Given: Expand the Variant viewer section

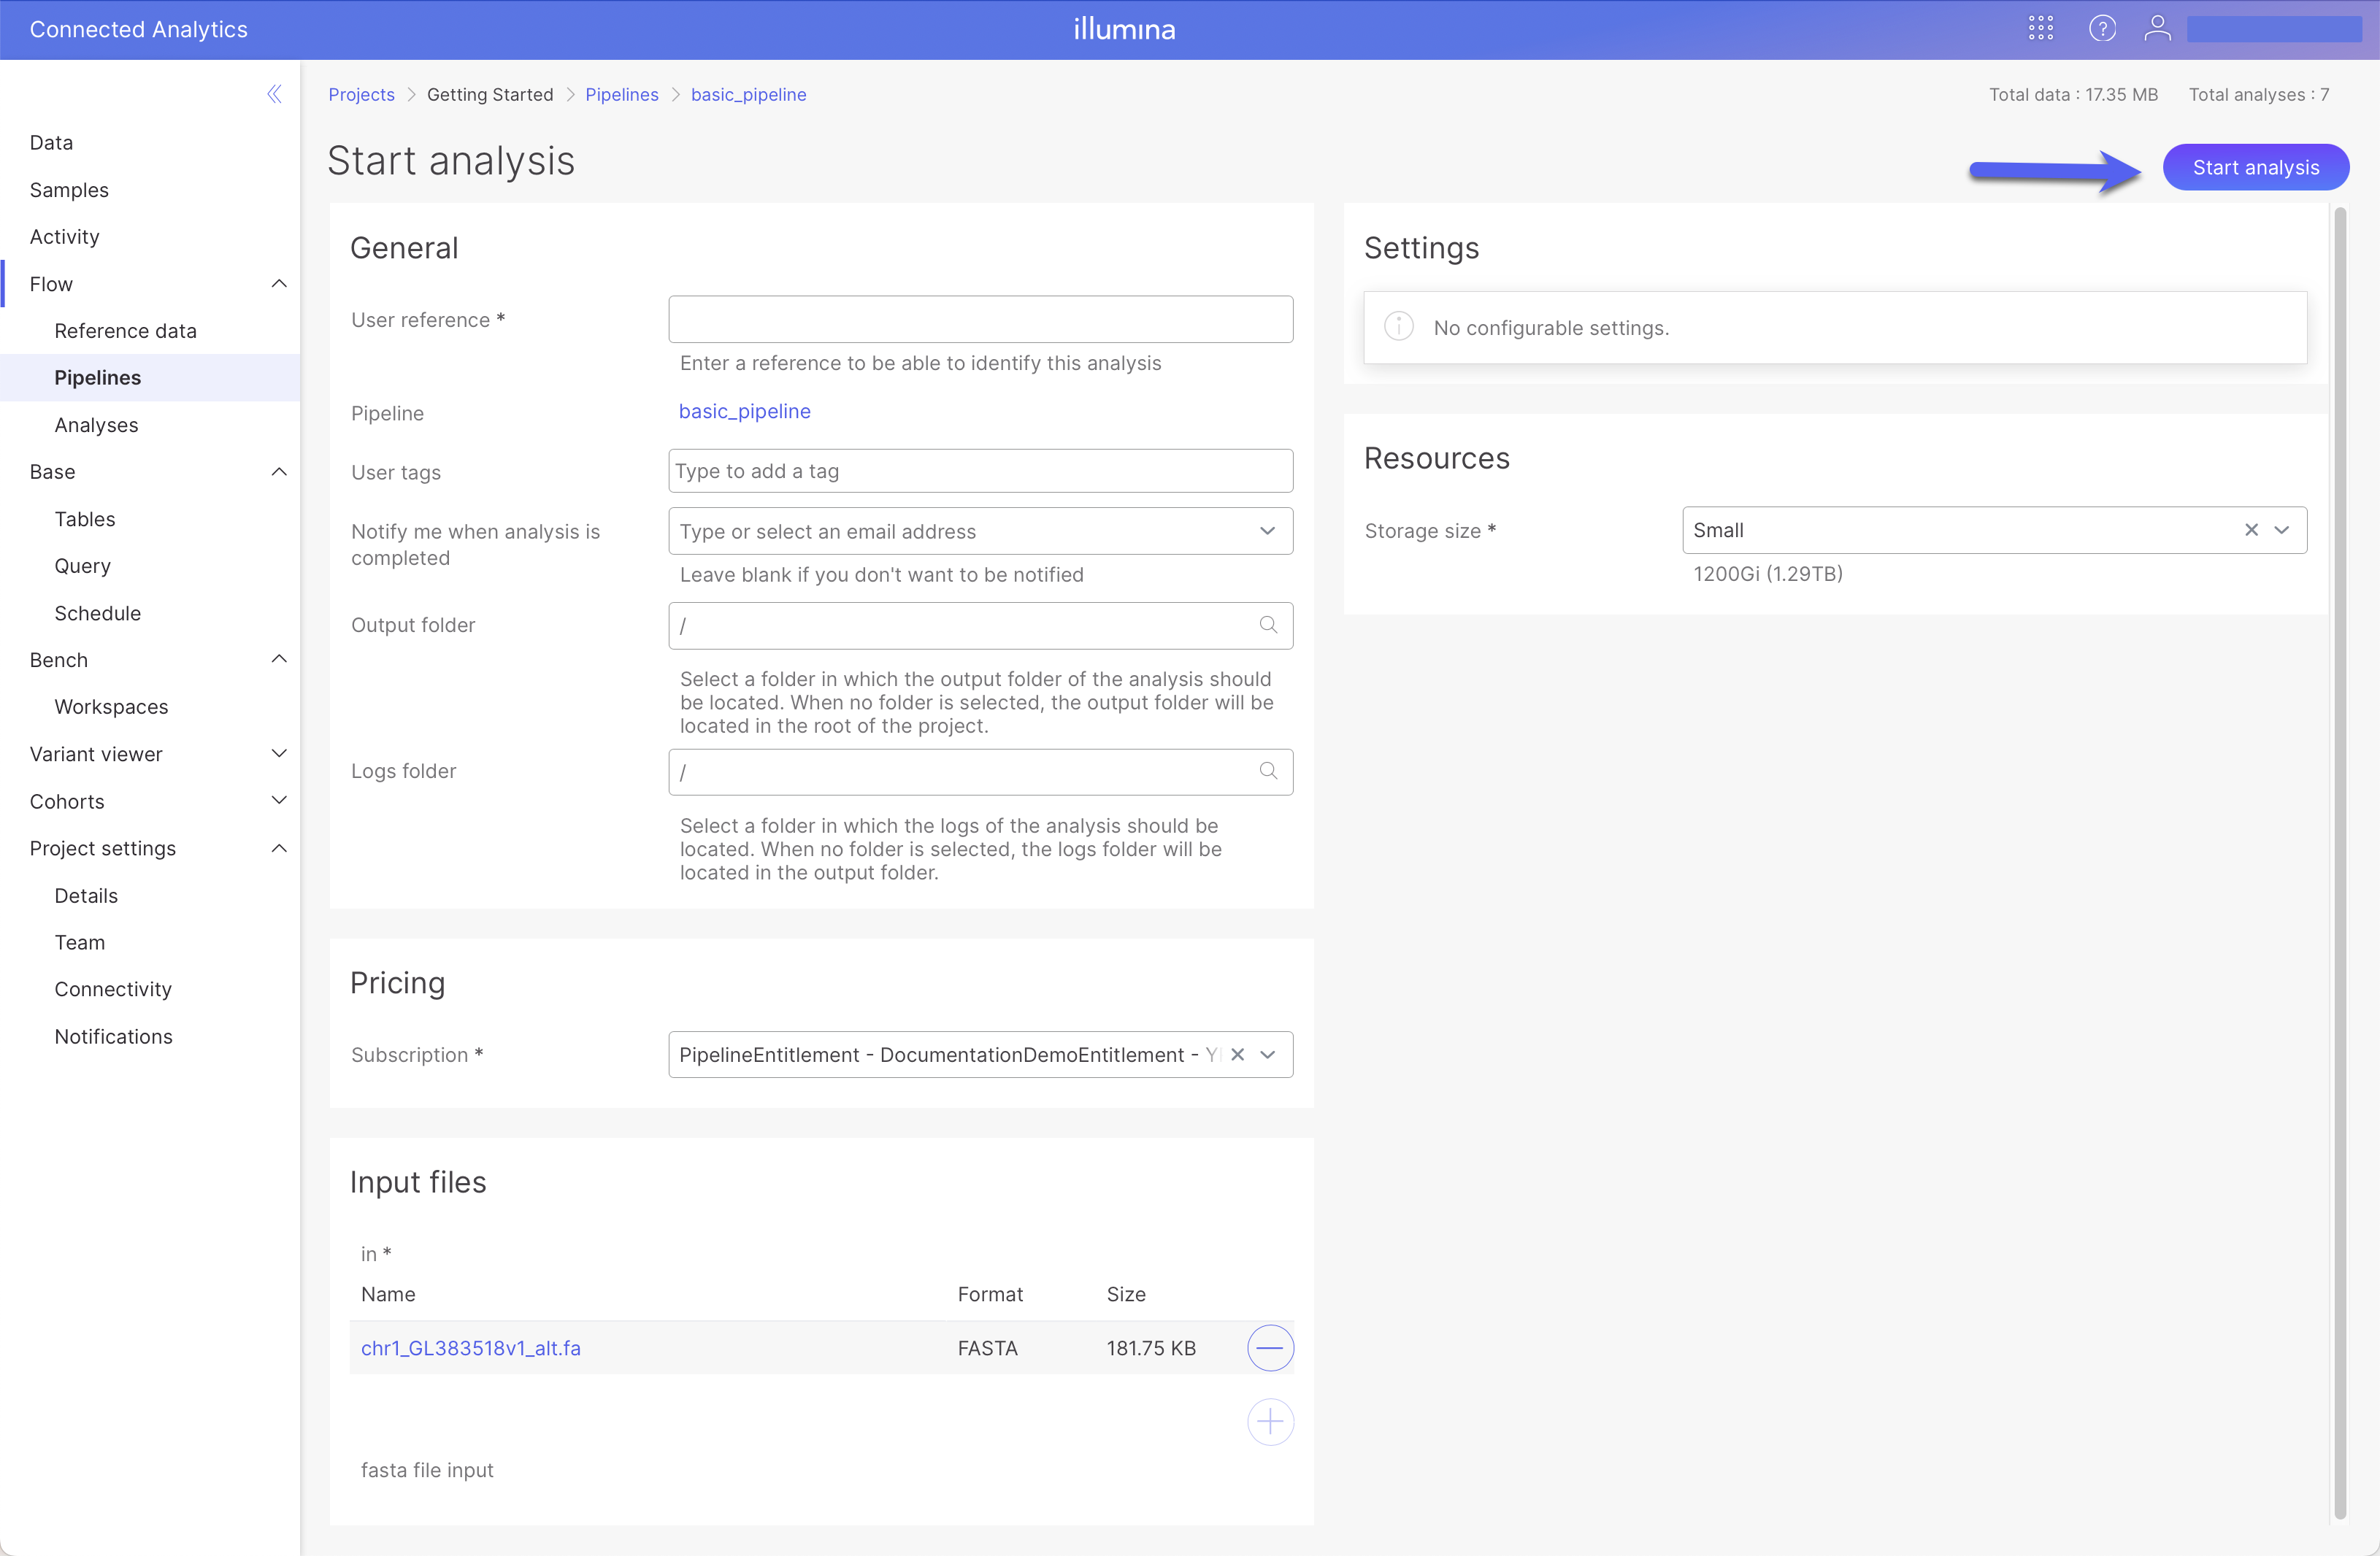Looking at the screenshot, I should [x=279, y=754].
